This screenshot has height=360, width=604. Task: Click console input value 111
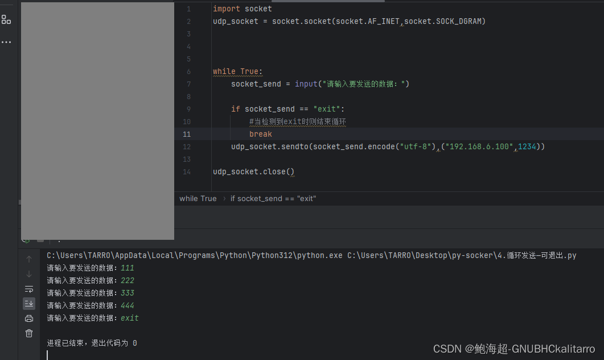[x=127, y=268]
